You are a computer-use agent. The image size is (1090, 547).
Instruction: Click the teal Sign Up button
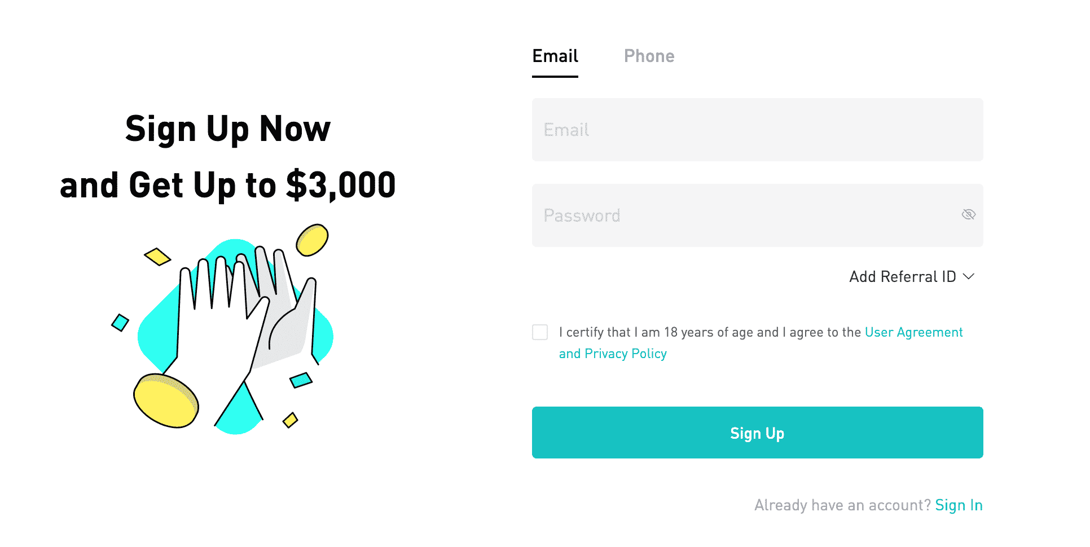click(x=757, y=433)
